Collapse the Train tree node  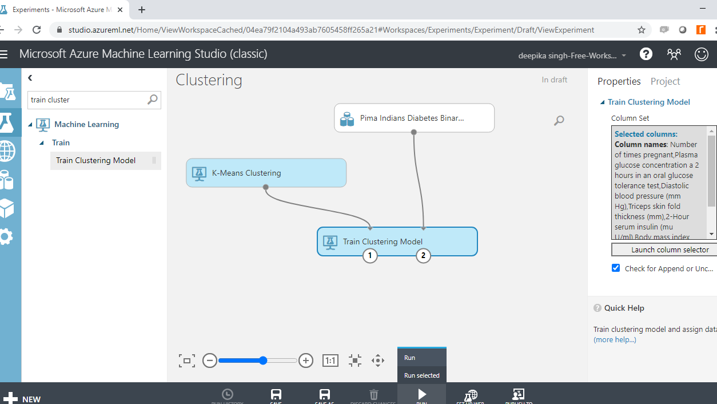tap(41, 143)
